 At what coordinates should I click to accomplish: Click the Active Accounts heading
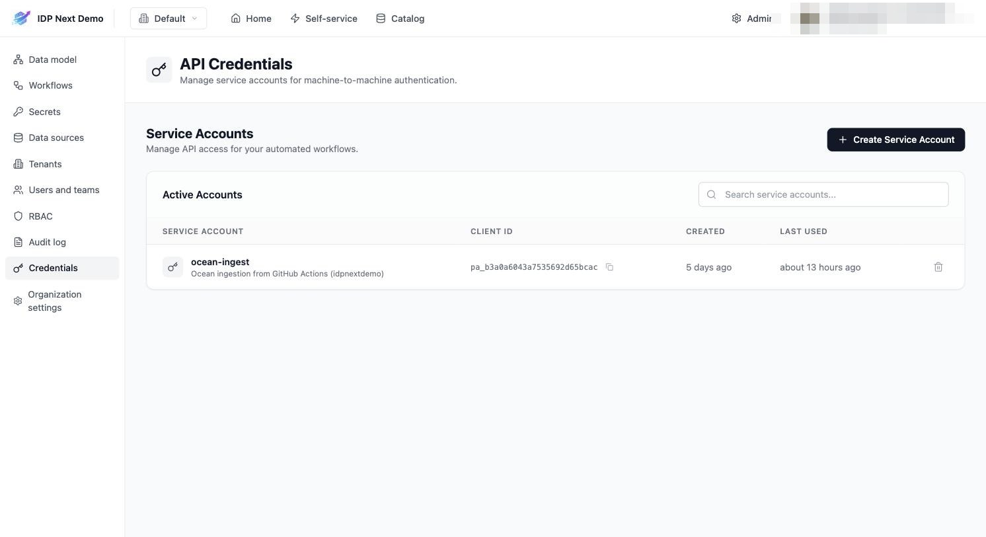pyautogui.click(x=202, y=194)
